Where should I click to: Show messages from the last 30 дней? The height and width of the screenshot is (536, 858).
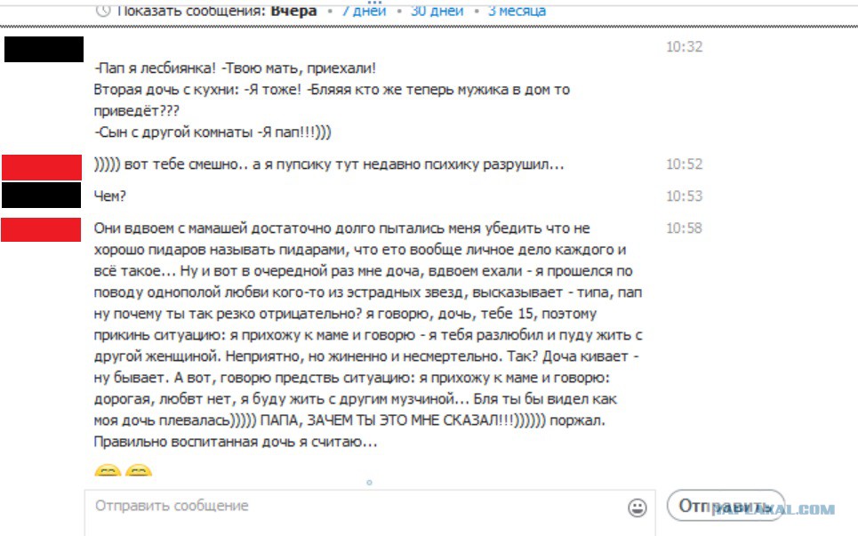tap(437, 11)
